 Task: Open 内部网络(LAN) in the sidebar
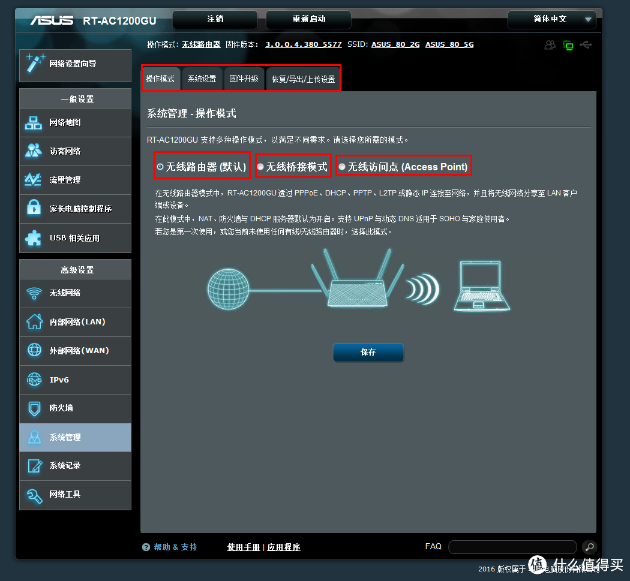pos(75,322)
